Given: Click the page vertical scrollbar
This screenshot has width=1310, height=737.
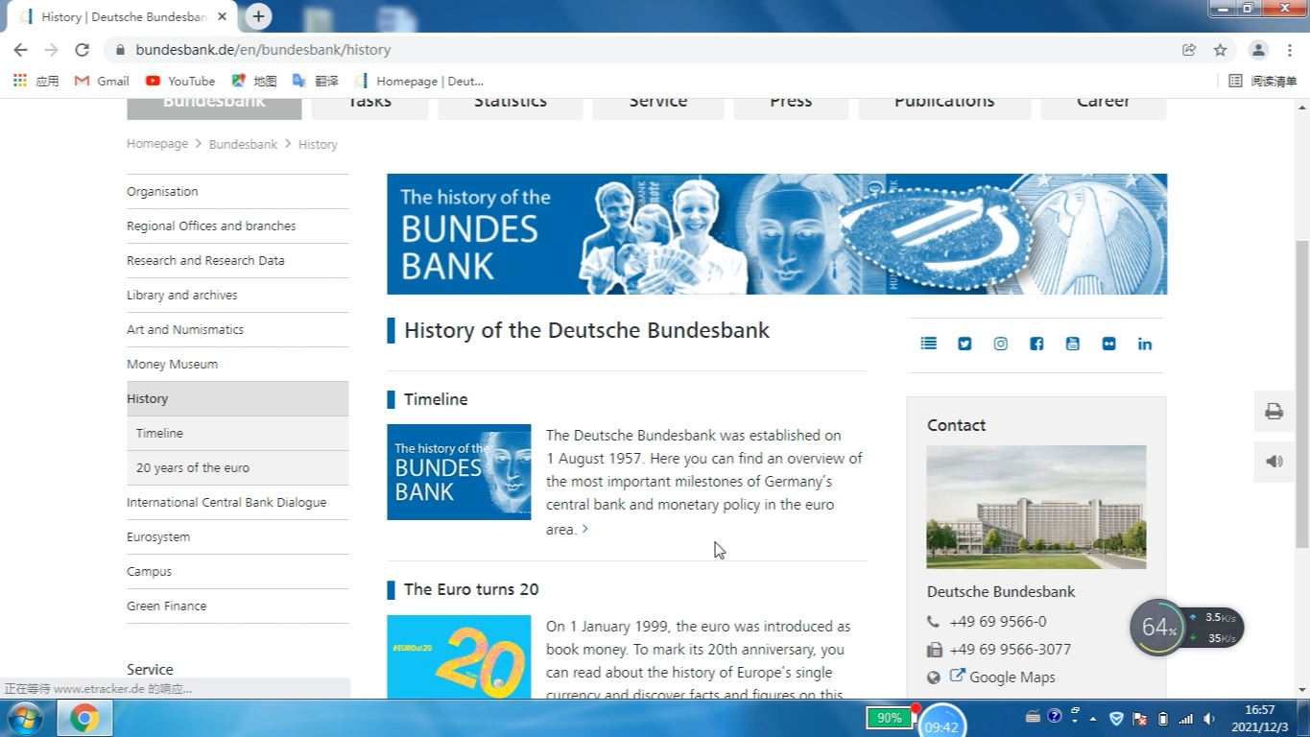Looking at the screenshot, I should pyautogui.click(x=1302, y=393).
